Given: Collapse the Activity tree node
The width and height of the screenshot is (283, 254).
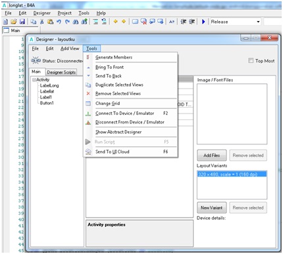Looking at the screenshot, I should tap(34, 79).
